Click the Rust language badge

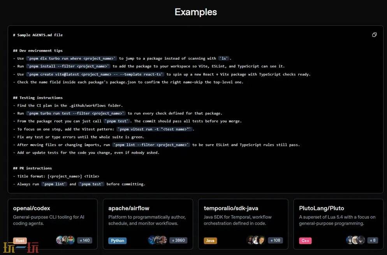click(x=20, y=241)
